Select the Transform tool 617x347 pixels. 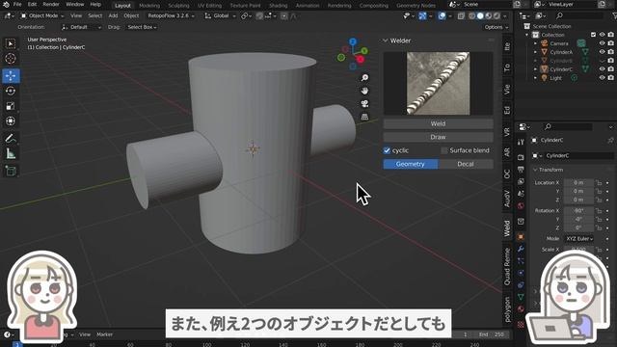(x=11, y=121)
